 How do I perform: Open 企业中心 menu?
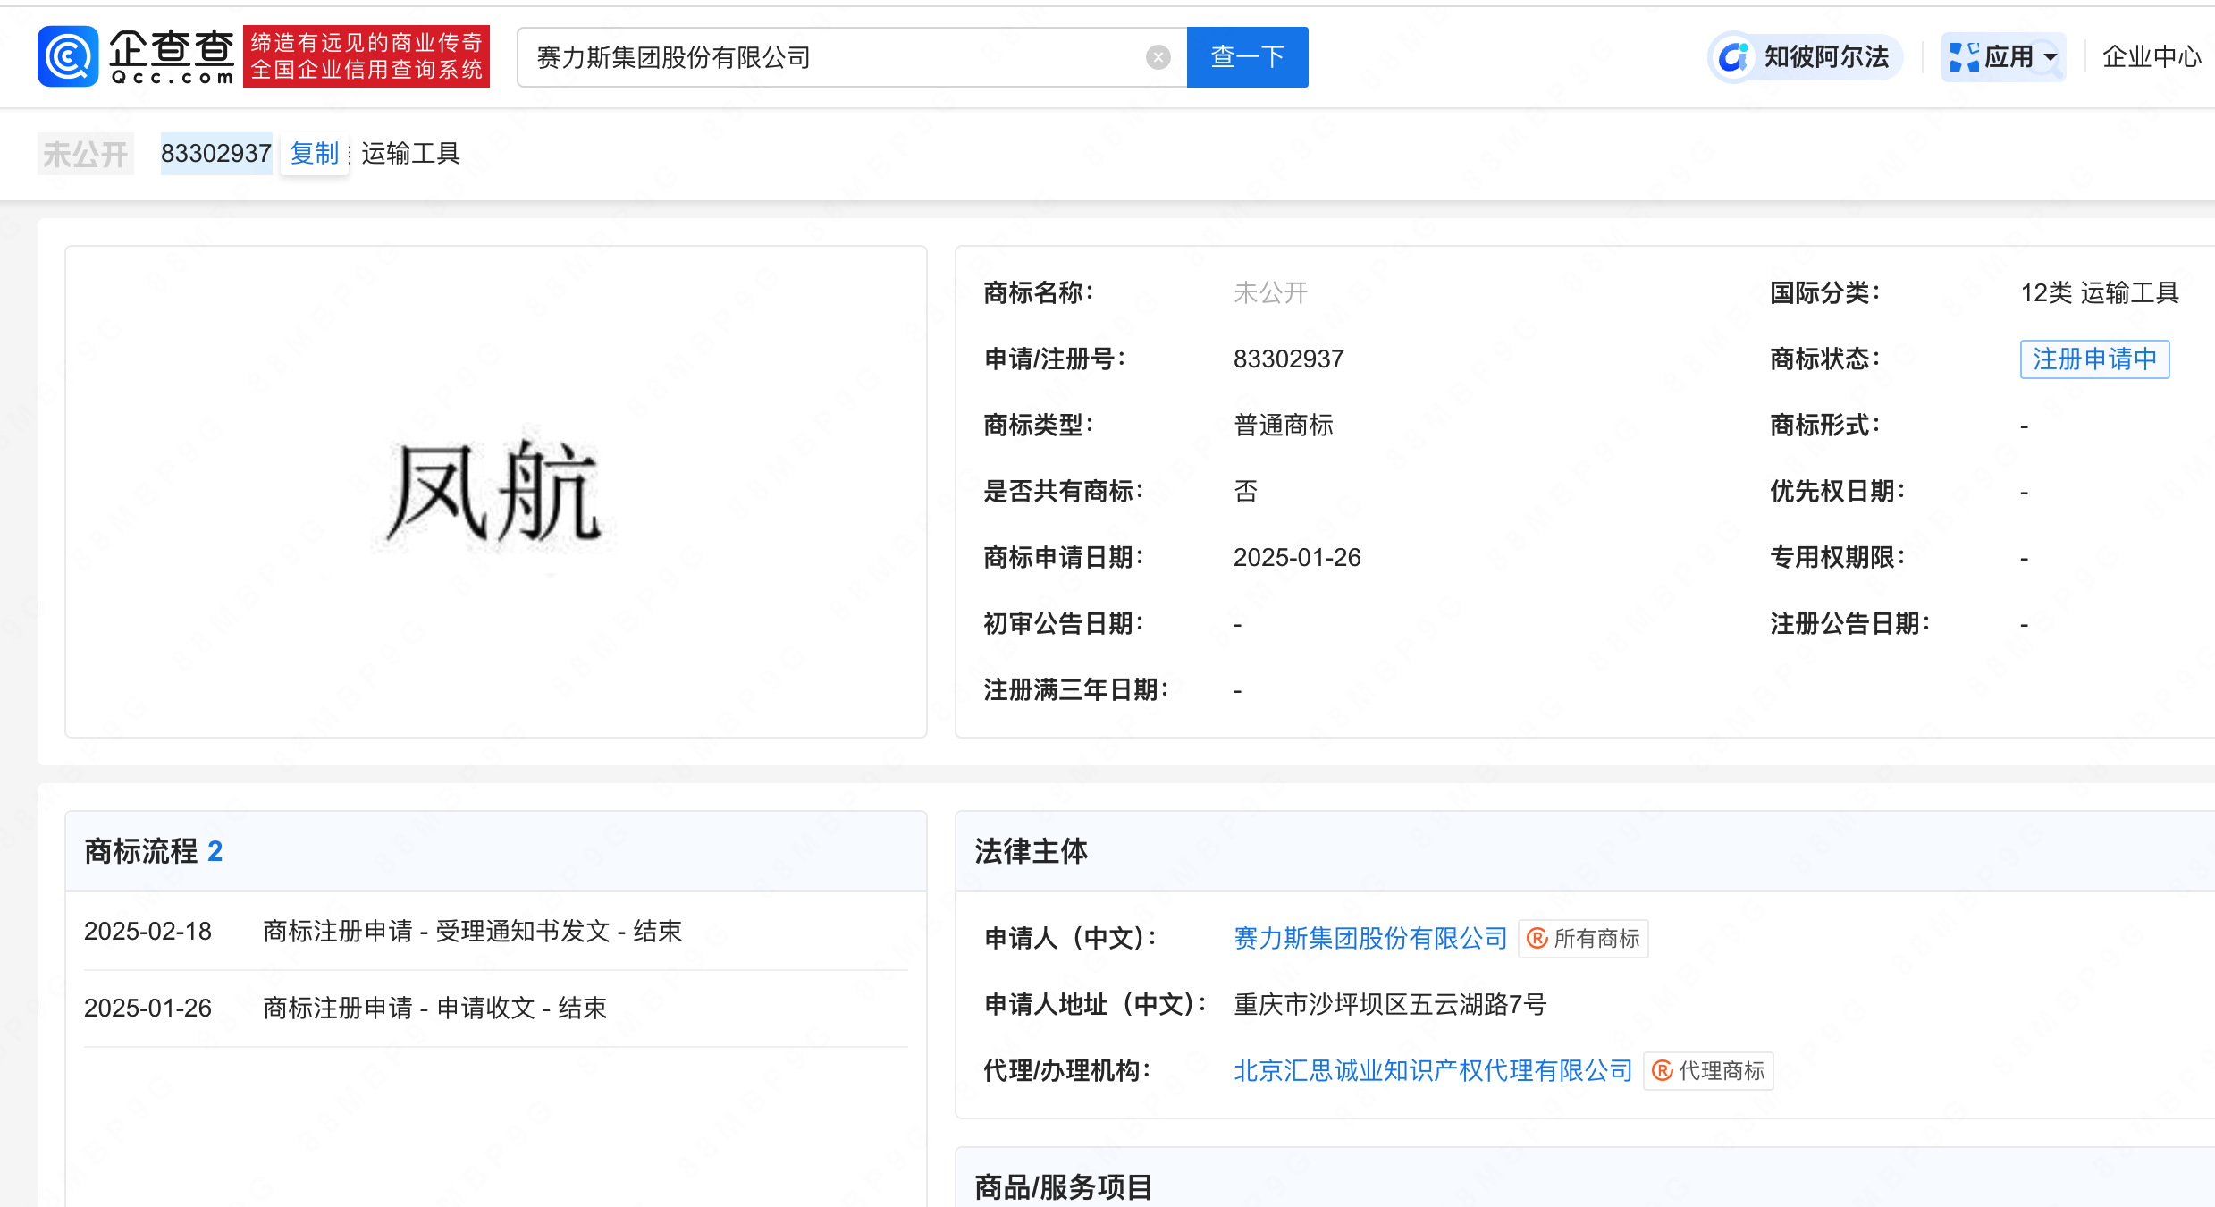click(x=2151, y=57)
